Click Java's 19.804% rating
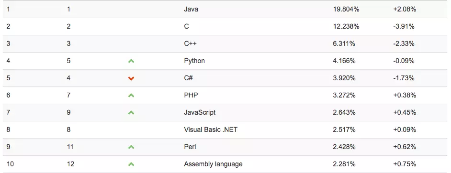Viewport: 451px width, 173px height. pos(346,9)
